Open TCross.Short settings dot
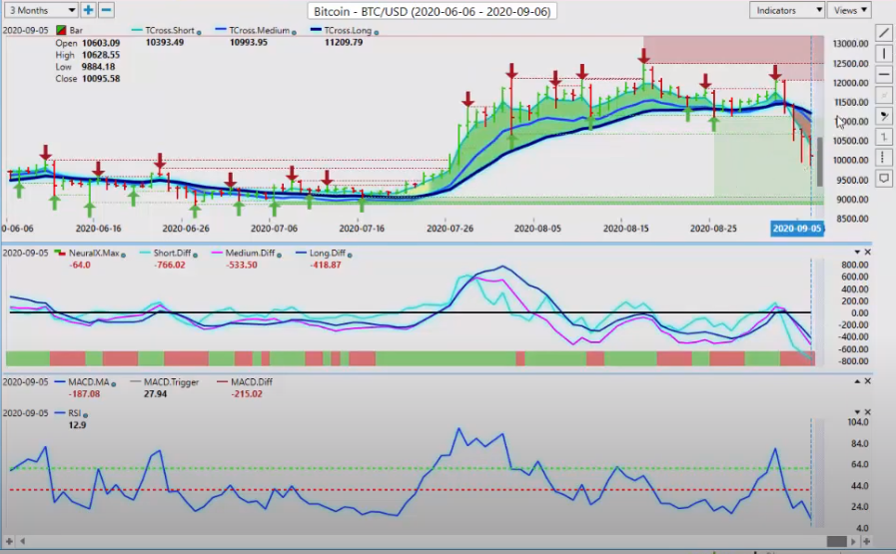 pyautogui.click(x=199, y=33)
